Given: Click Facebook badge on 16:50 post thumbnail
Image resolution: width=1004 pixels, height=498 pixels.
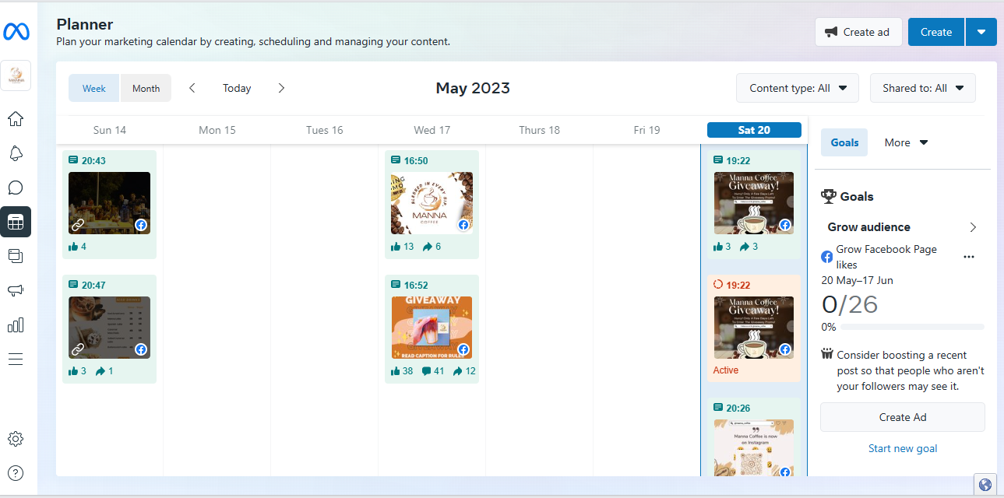Looking at the screenshot, I should (463, 225).
